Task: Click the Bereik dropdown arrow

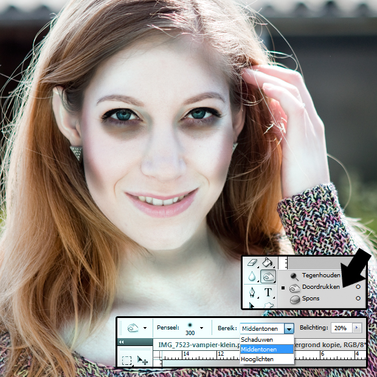Action: pos(289,328)
